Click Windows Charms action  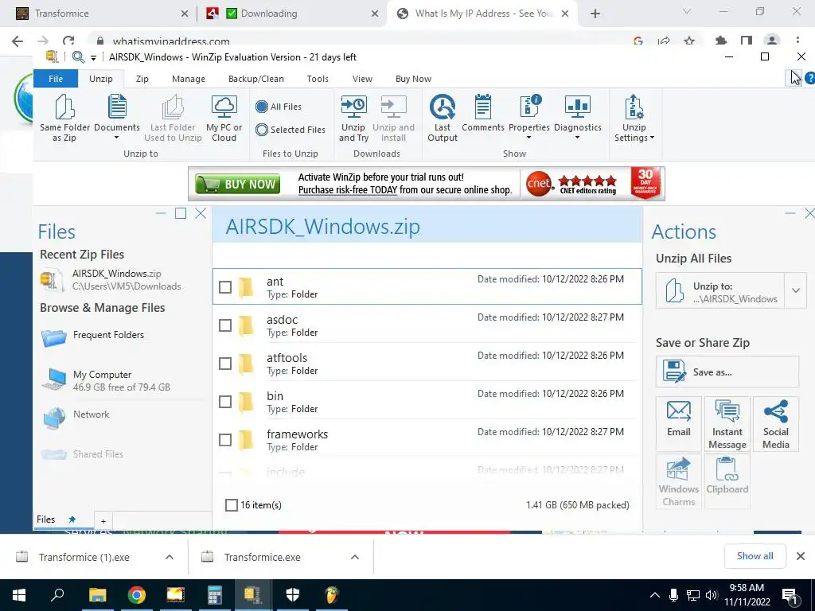pyautogui.click(x=679, y=481)
